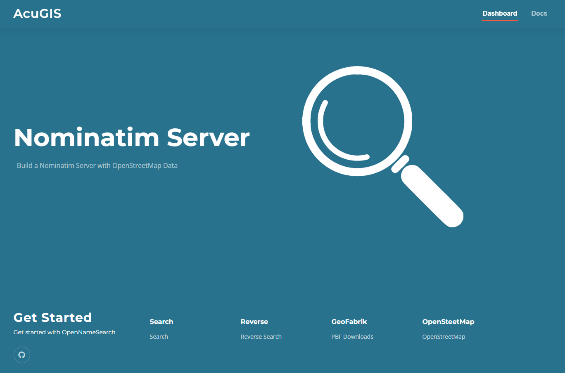Click the 'Build a Nominatim Server with OpenStreetMap Data' text
Viewport: 565px width, 373px height.
pos(97,165)
